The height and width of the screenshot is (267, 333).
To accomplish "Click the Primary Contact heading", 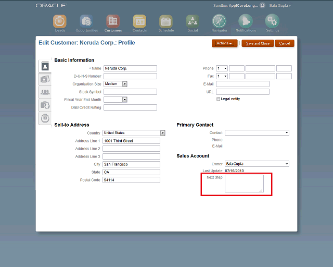I will pyautogui.click(x=195, y=125).
